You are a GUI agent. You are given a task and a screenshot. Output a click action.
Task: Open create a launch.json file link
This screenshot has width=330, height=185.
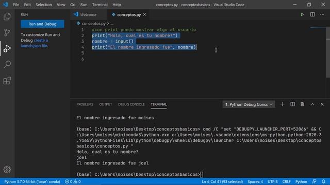(x=35, y=43)
